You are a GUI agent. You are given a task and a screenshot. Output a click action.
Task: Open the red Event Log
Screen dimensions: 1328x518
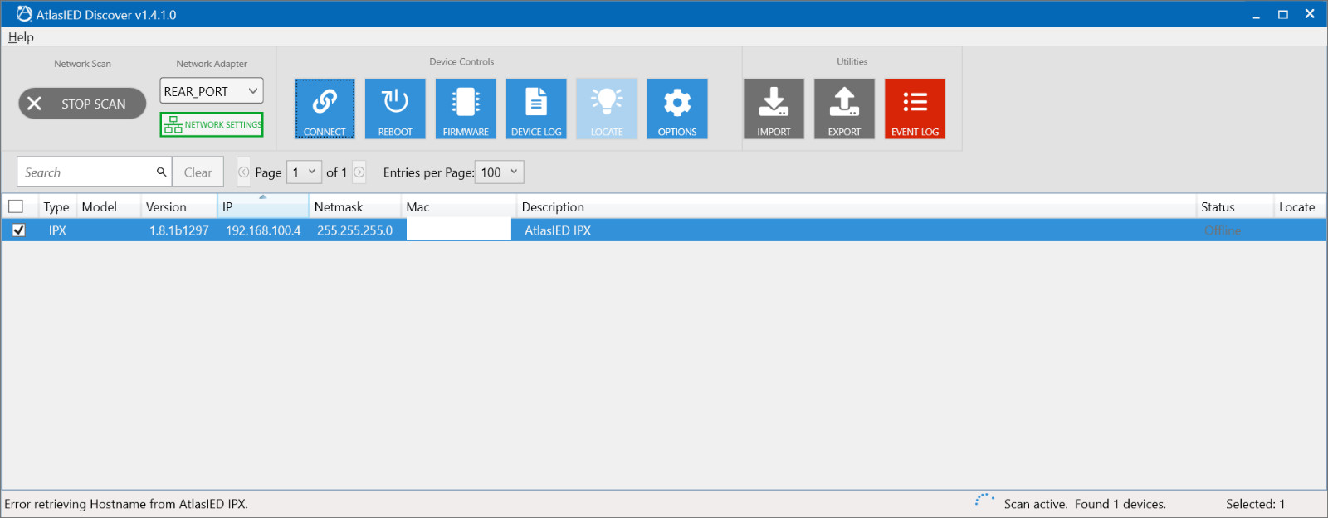pyautogui.click(x=915, y=109)
